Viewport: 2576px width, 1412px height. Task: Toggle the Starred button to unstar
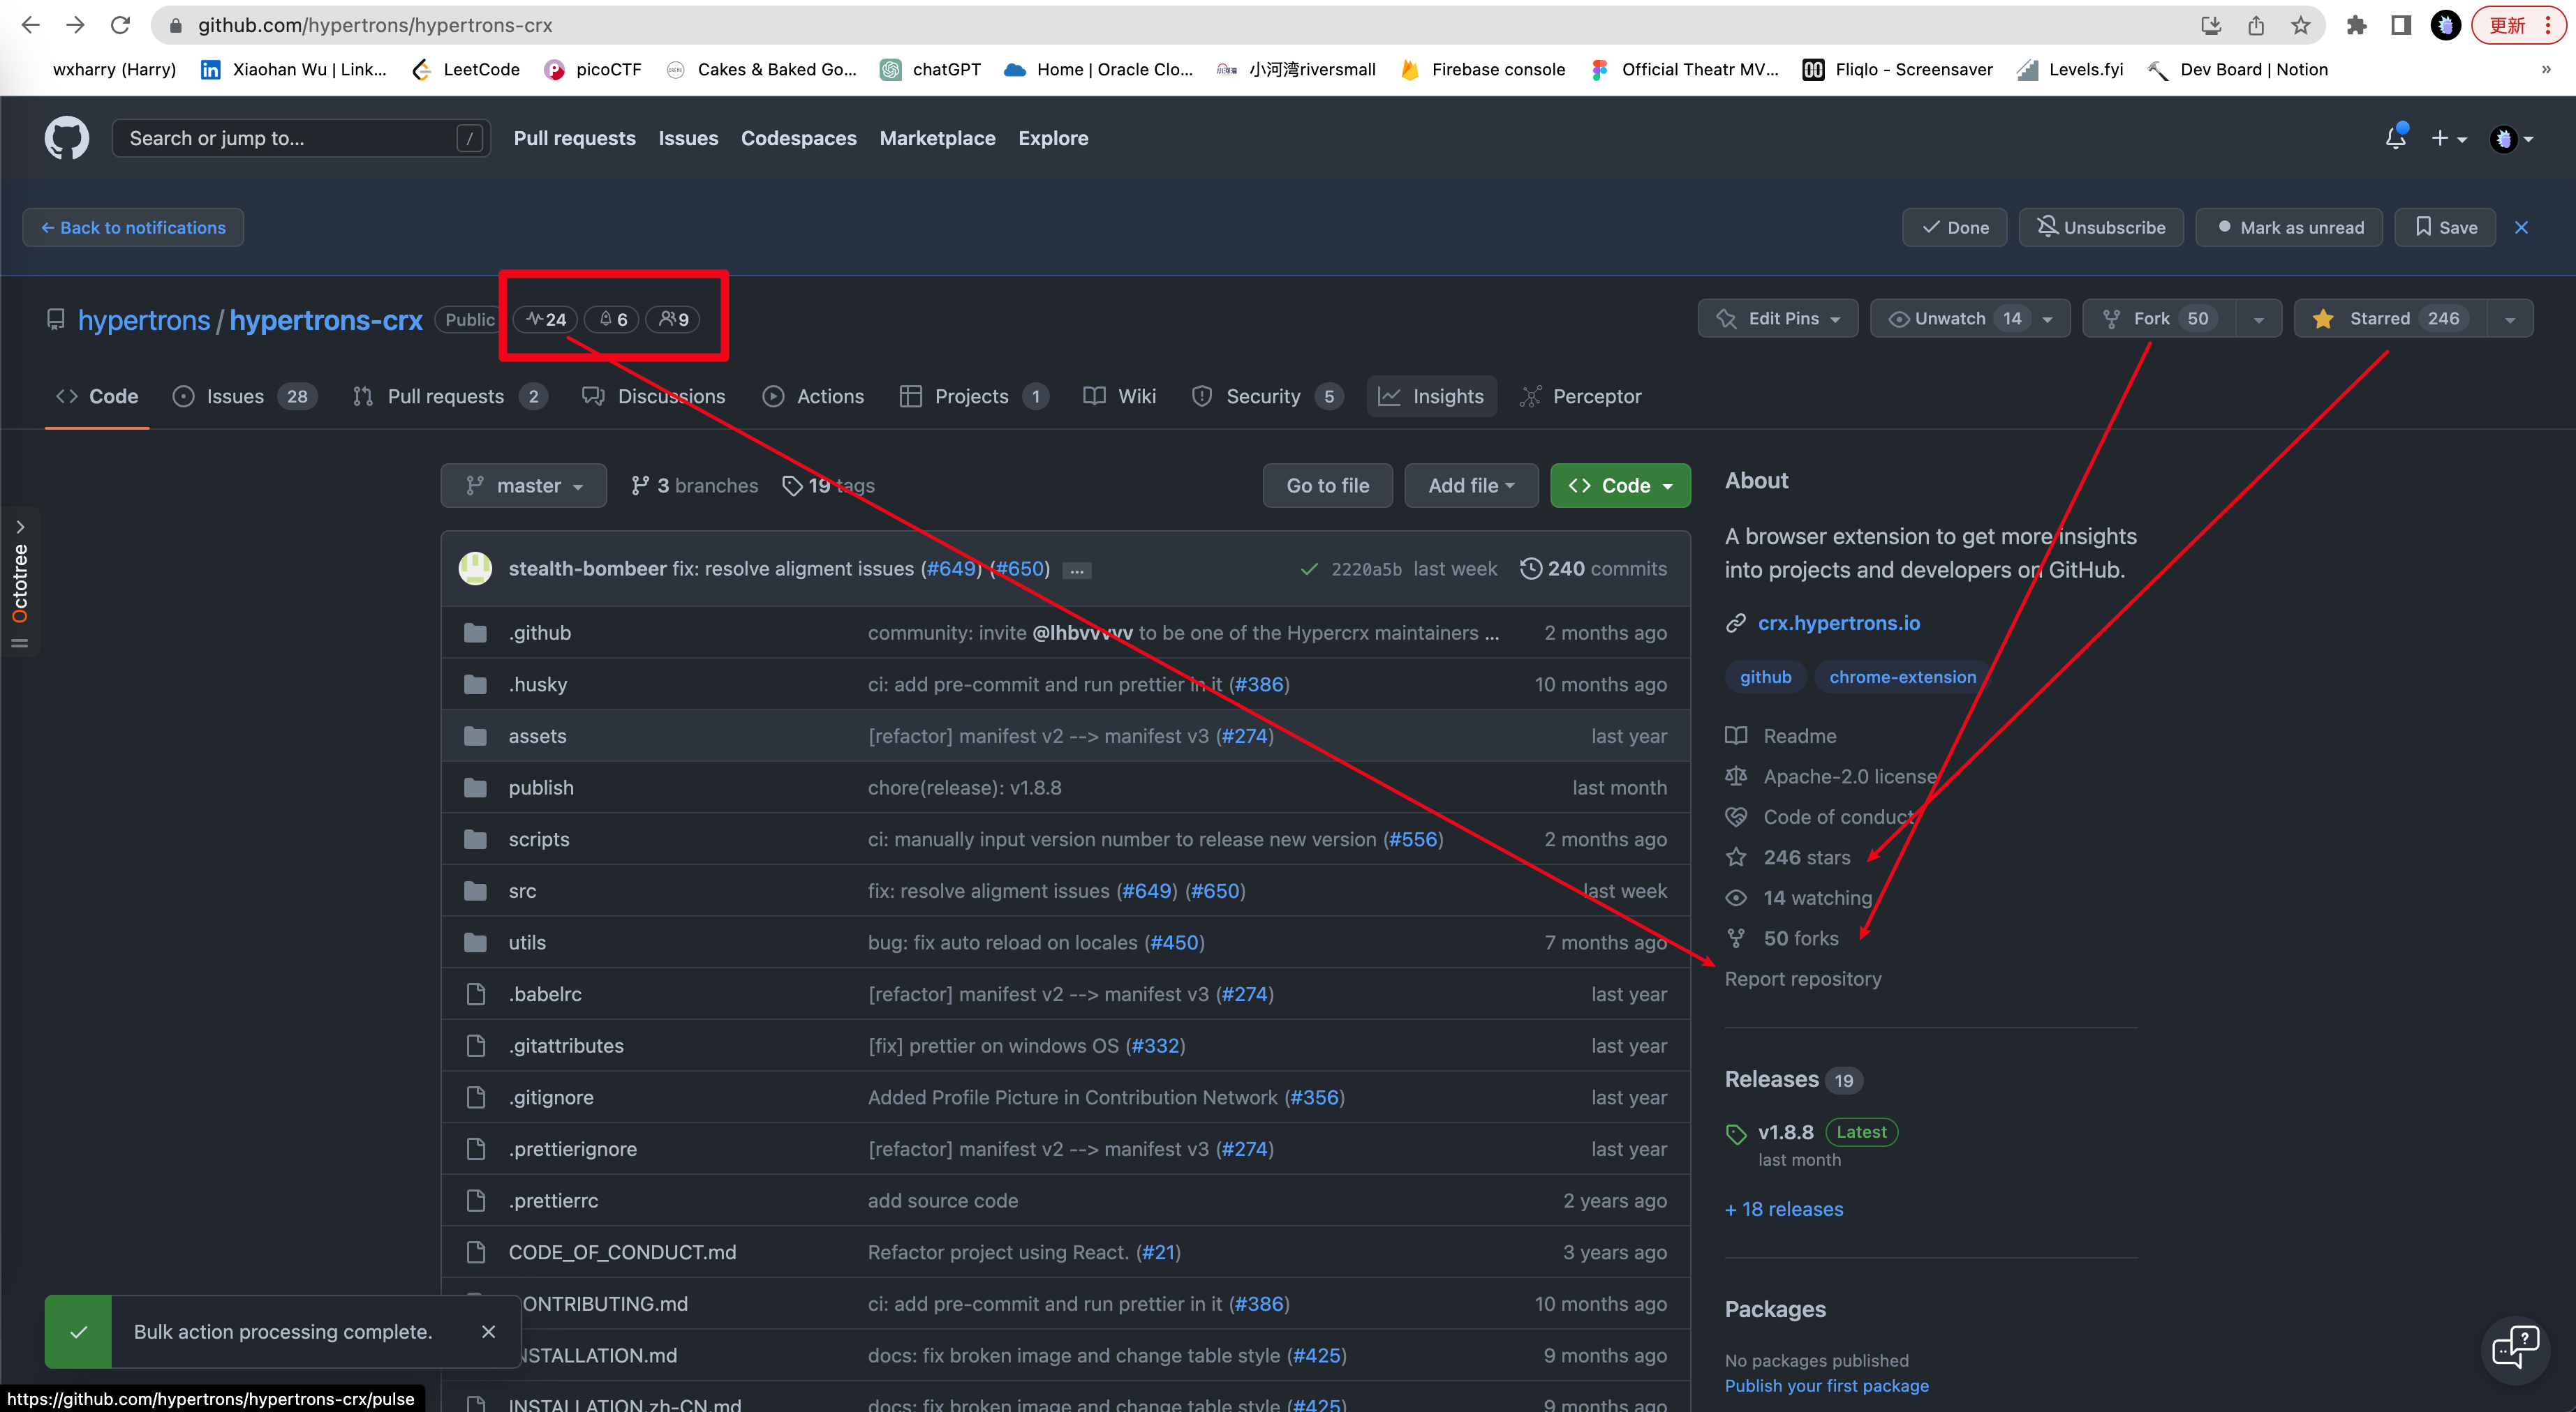pyautogui.click(x=2389, y=318)
